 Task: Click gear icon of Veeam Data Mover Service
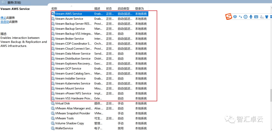point(53,53)
